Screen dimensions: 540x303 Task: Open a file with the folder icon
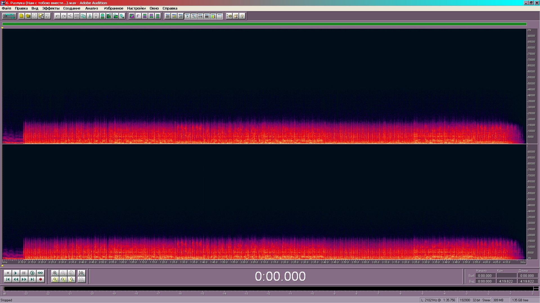point(28,16)
